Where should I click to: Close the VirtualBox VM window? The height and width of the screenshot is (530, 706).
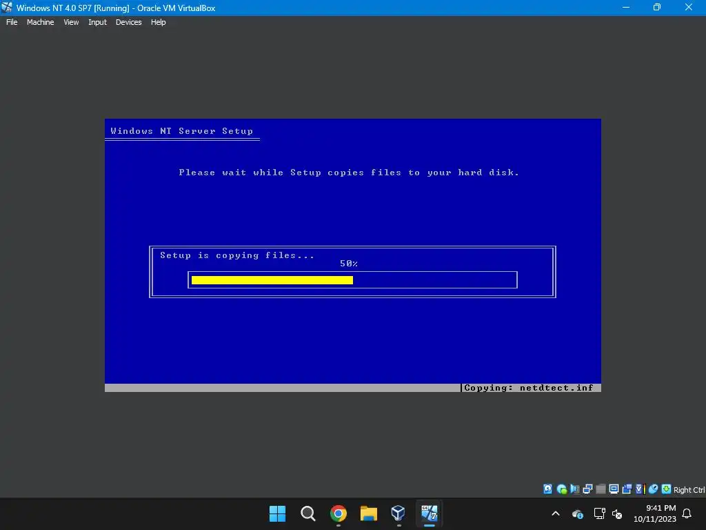[x=689, y=7]
